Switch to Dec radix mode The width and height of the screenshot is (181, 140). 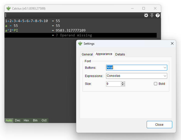18,120
